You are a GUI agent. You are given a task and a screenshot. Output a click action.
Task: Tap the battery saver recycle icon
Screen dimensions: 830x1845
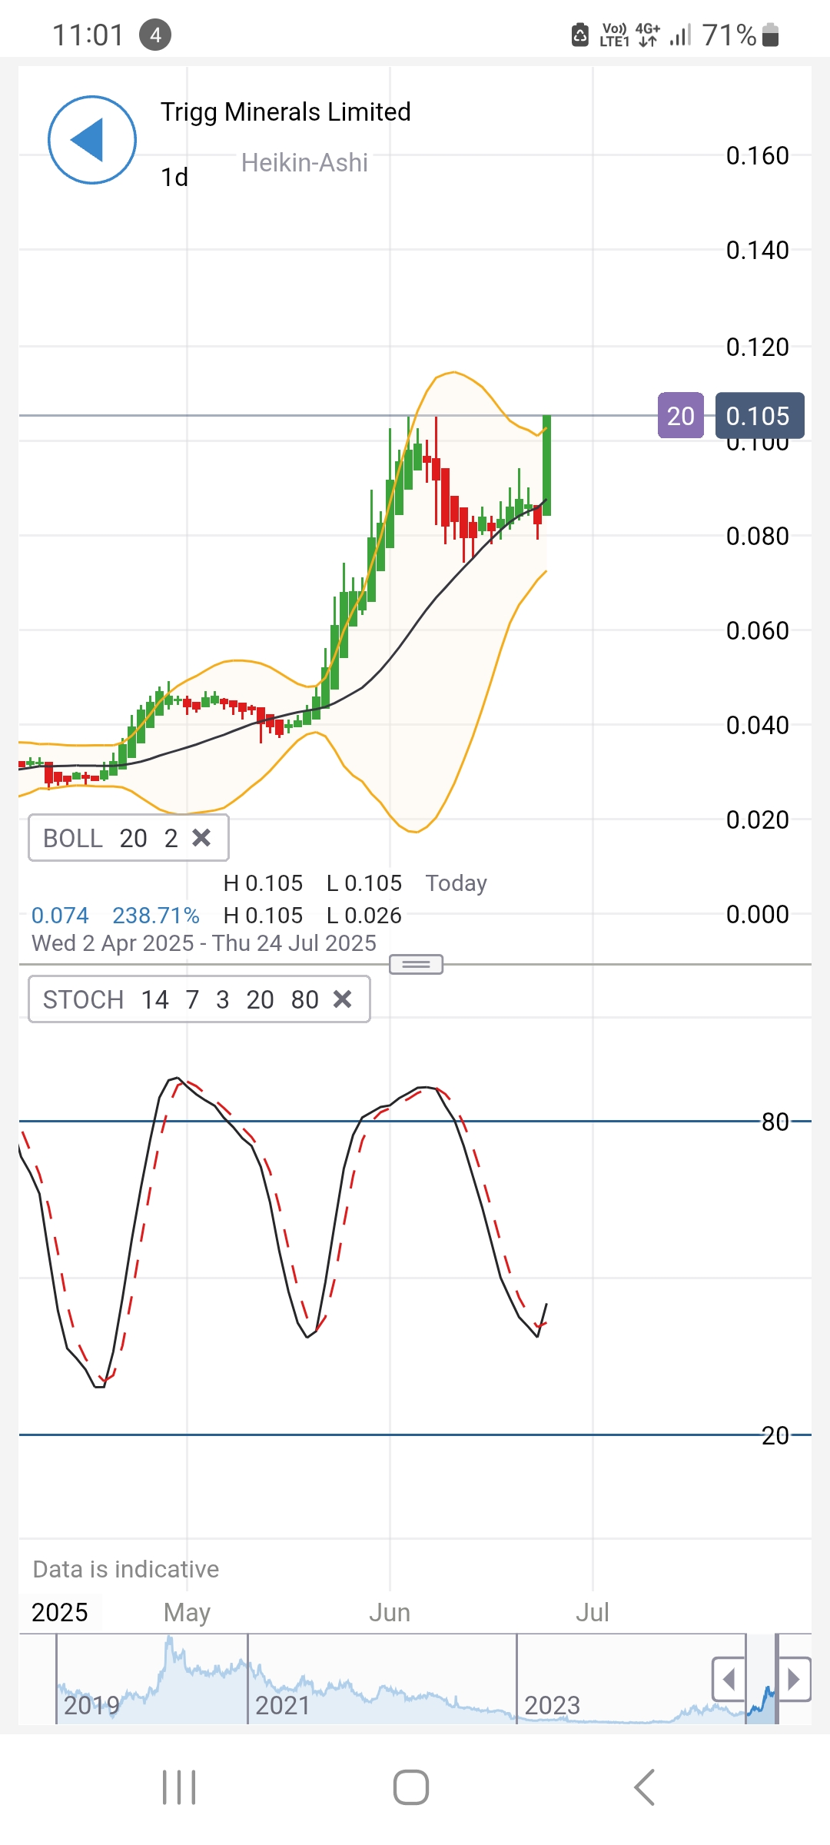pos(580,35)
